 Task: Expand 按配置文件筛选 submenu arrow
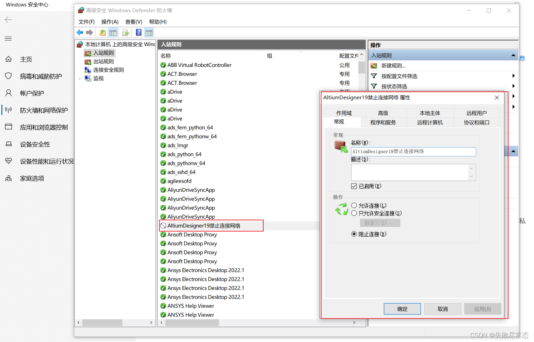point(513,76)
